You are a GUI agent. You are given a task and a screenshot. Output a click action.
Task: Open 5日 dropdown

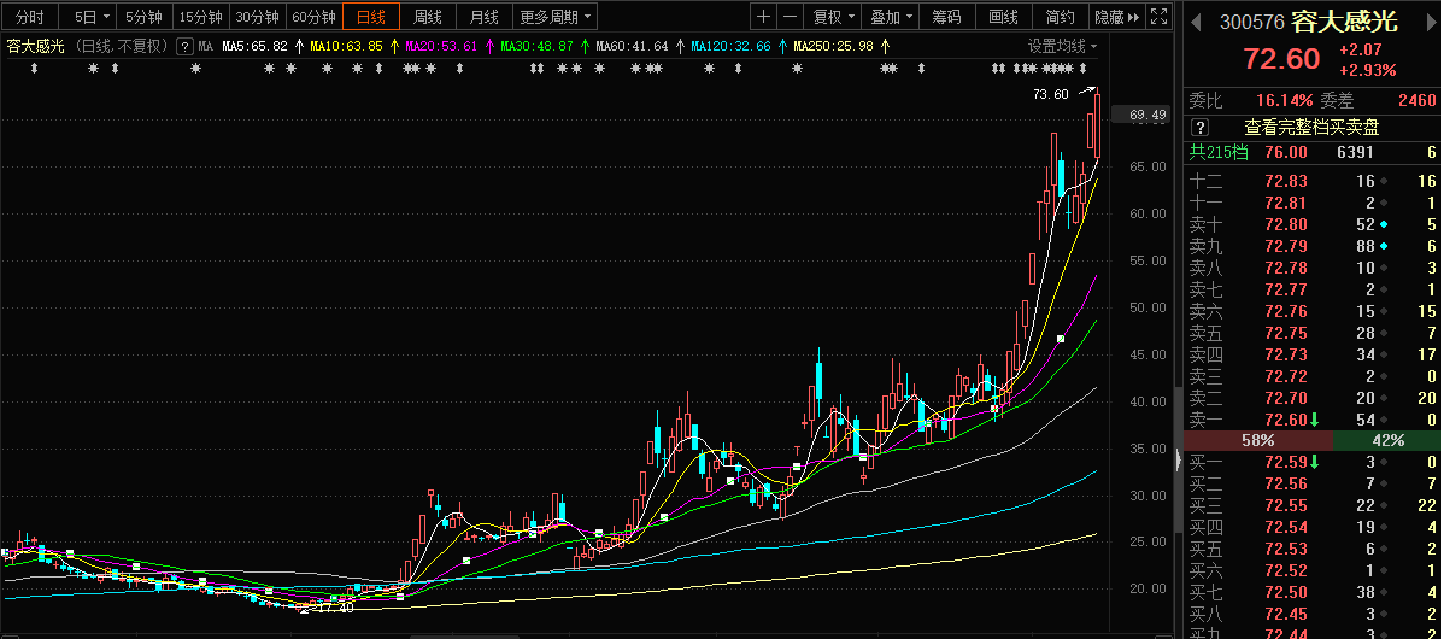point(88,17)
